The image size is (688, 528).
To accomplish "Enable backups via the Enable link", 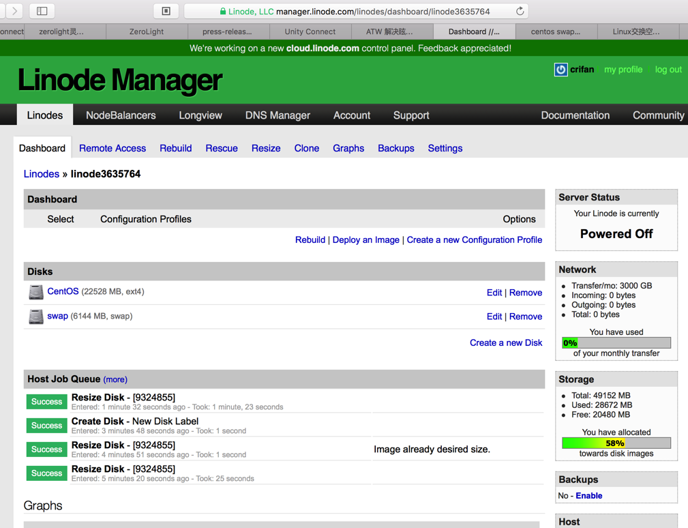I will (x=589, y=495).
